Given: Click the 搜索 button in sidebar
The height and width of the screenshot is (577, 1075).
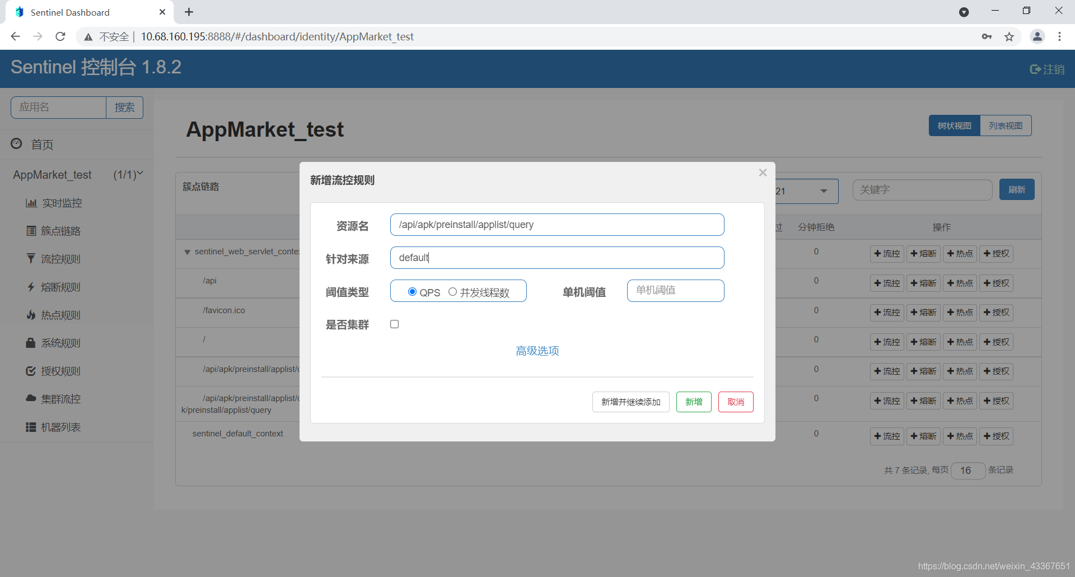Looking at the screenshot, I should coord(124,108).
